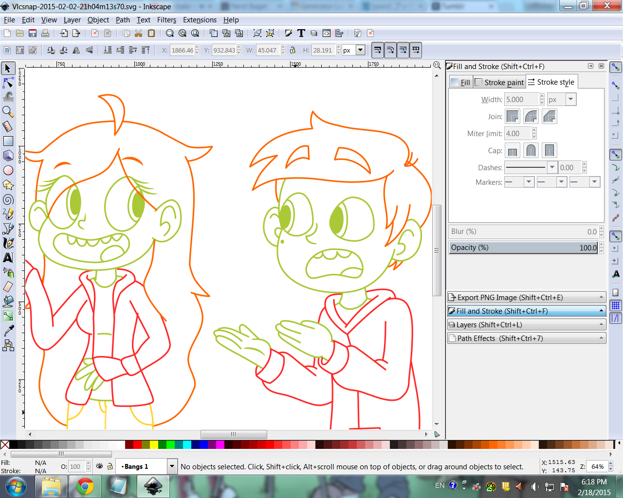Select the Gradient tool

8,316
